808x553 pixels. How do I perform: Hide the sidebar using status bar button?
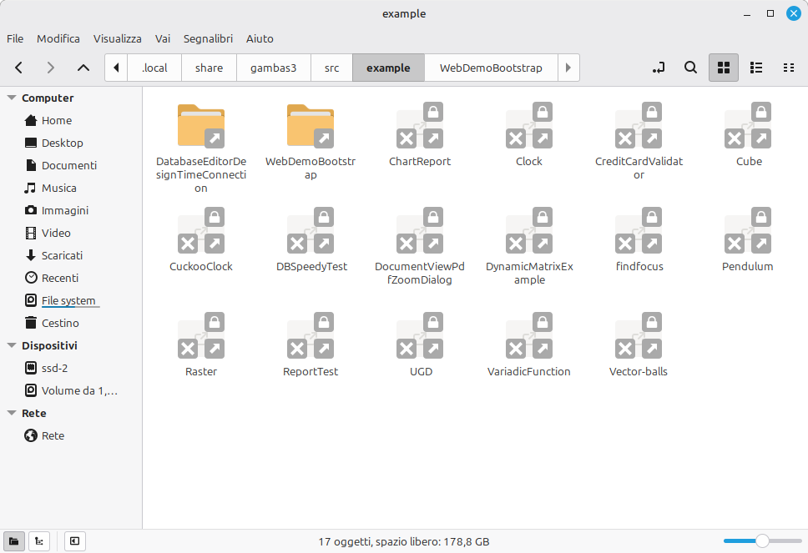pos(74,541)
